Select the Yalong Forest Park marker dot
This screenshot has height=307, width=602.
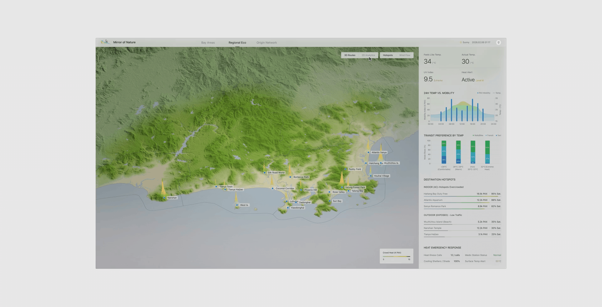[x=342, y=187]
